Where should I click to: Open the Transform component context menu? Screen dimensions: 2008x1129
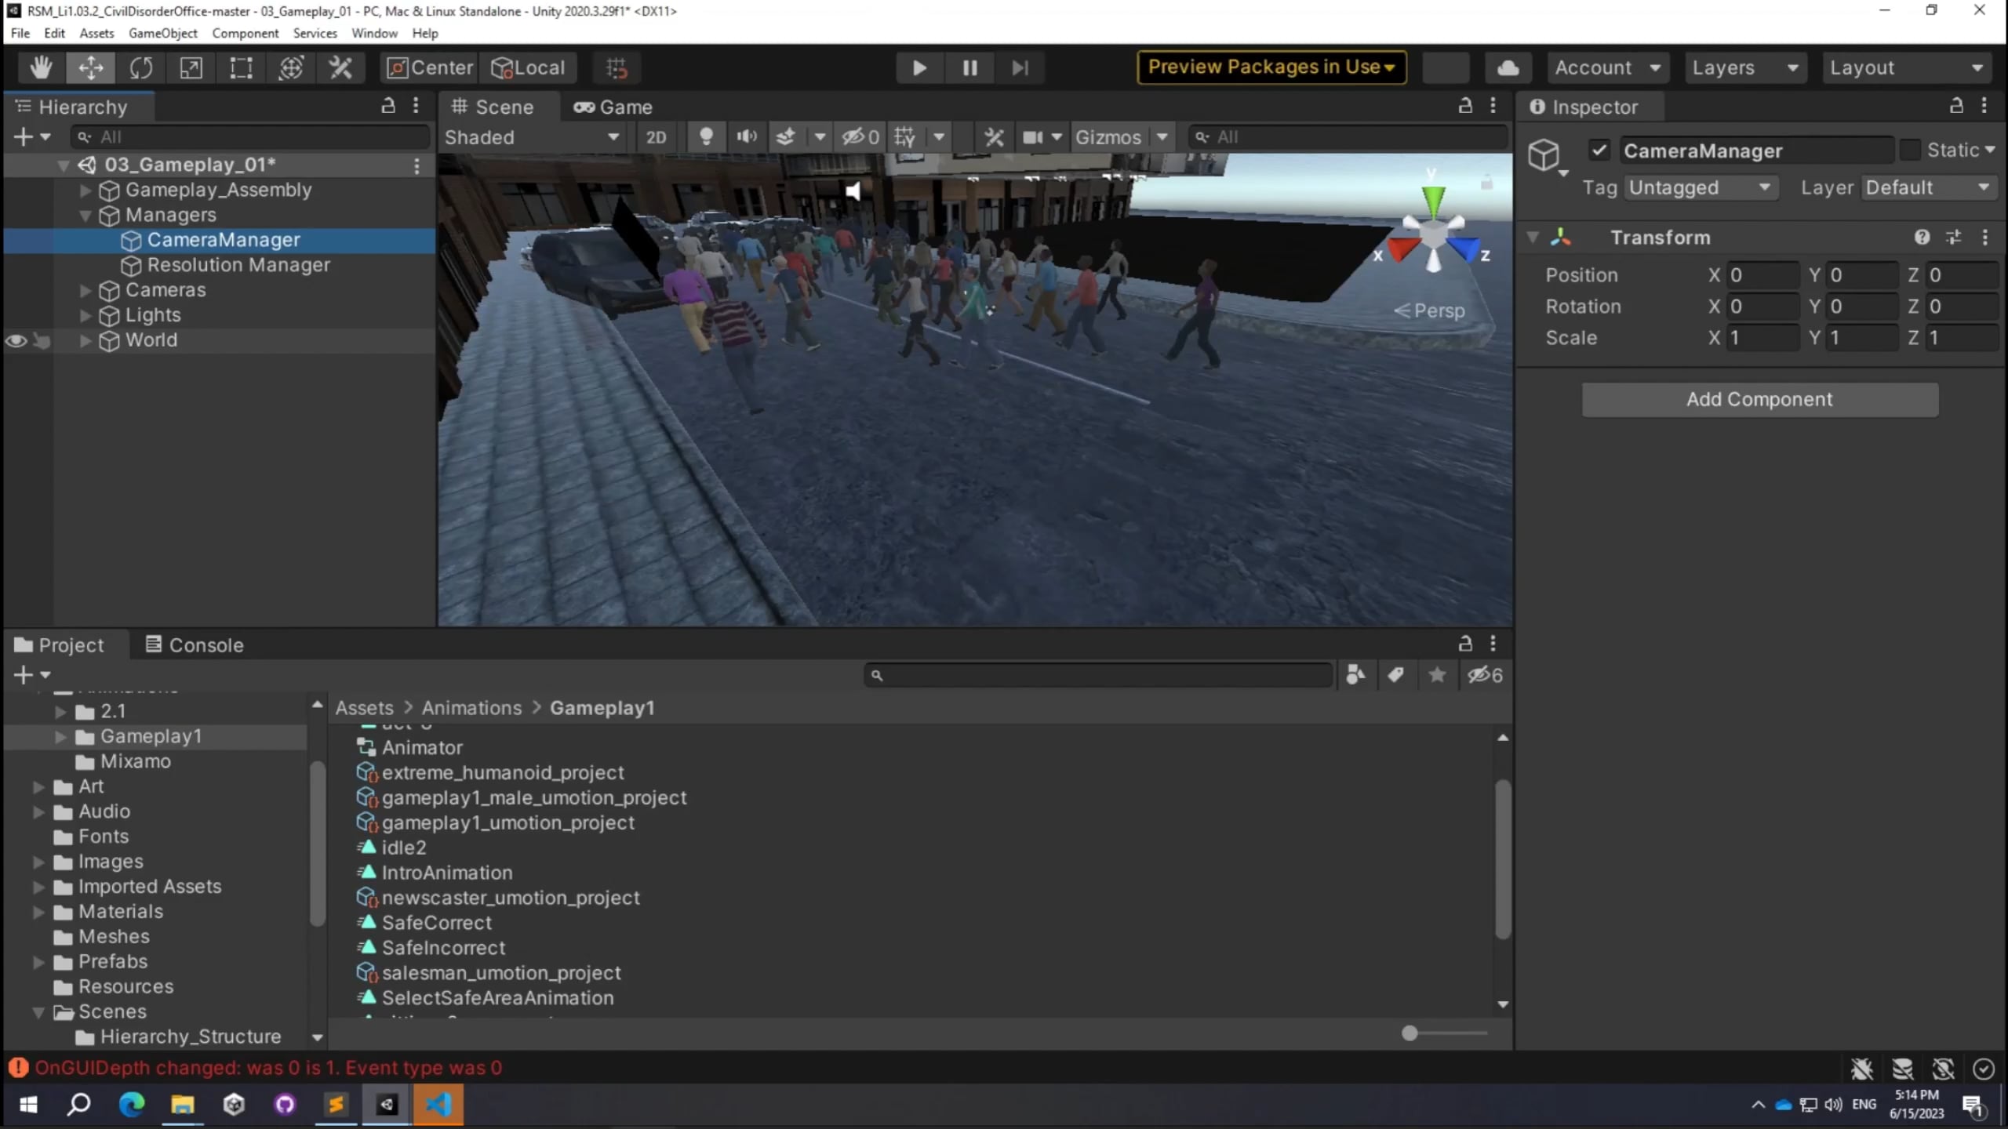coord(1984,238)
